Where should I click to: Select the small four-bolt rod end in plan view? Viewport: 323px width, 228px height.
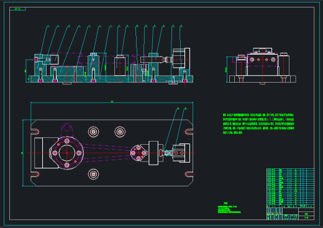pos(139,153)
